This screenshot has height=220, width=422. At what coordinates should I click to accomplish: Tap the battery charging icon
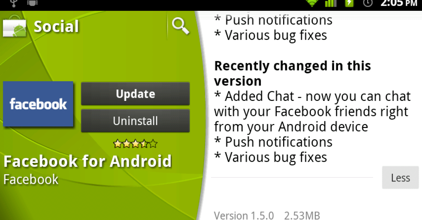[x=349, y=4]
